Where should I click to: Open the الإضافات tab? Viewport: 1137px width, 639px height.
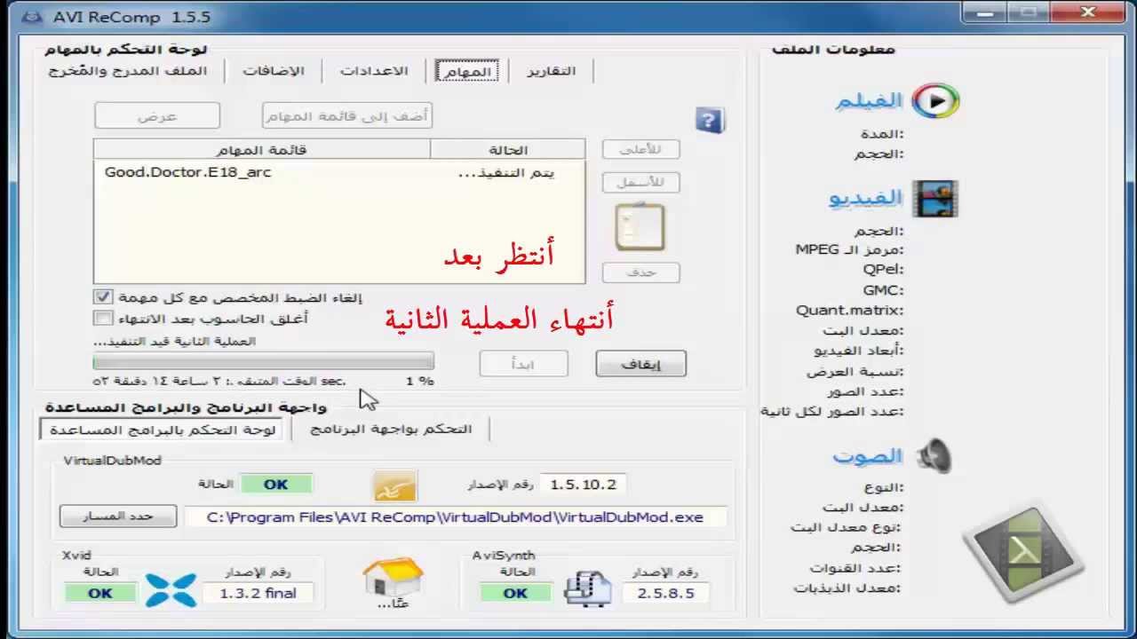click(274, 71)
